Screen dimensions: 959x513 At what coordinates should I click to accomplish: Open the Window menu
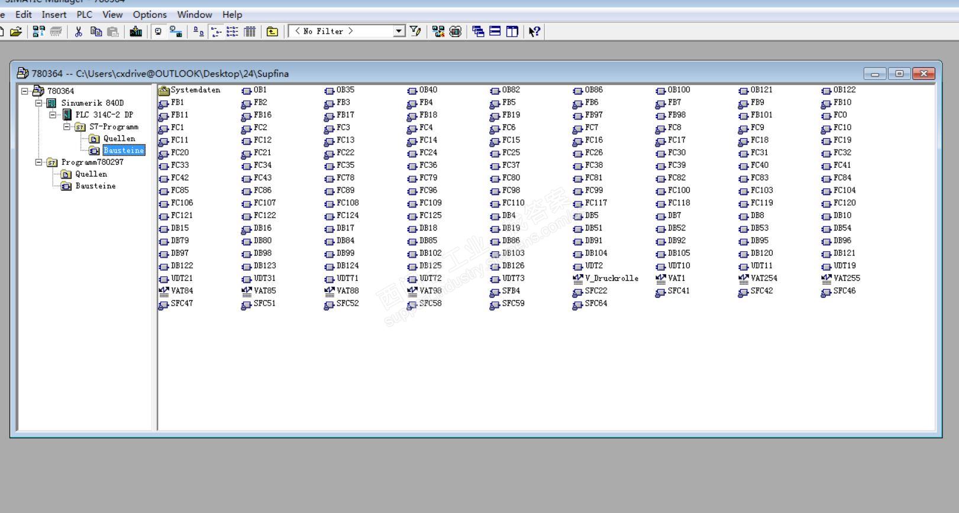click(195, 14)
